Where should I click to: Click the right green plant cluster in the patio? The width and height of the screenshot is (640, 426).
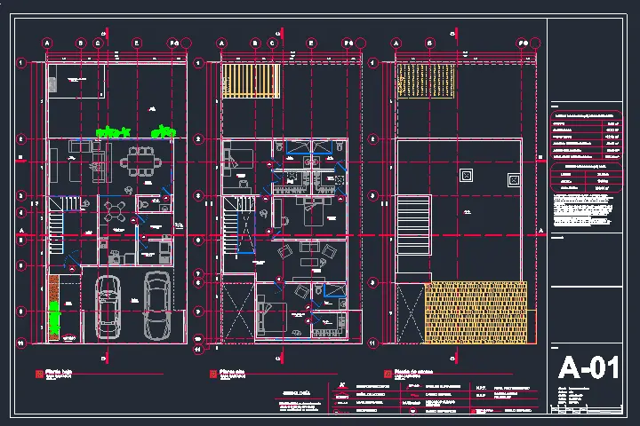click(164, 131)
